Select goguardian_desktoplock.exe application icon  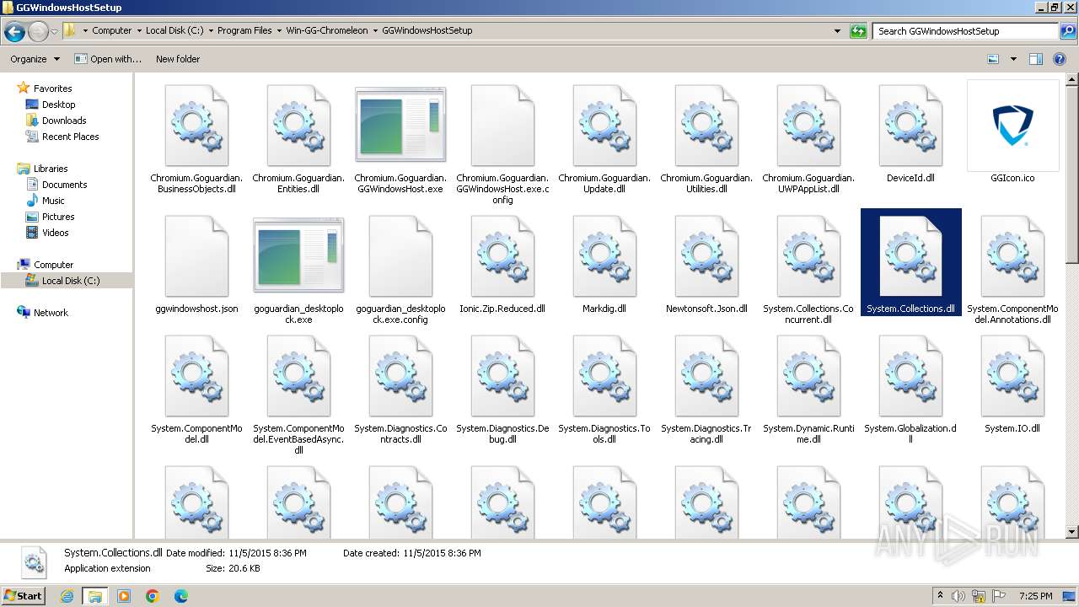point(298,256)
